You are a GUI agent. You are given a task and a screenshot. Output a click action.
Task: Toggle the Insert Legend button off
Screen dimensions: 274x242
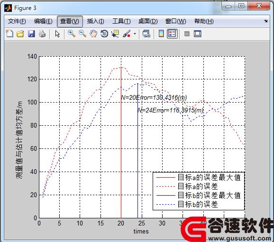tap(172, 34)
